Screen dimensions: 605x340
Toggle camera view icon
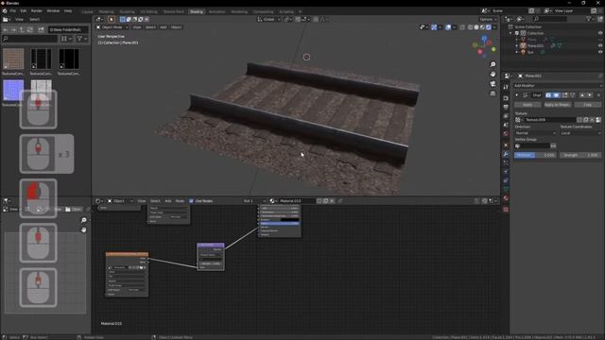(x=493, y=84)
